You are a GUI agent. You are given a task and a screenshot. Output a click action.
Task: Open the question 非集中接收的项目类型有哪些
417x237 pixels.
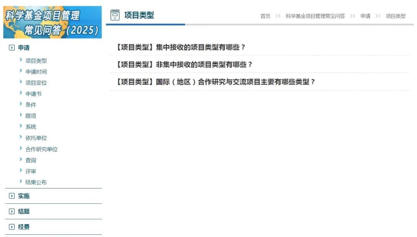click(184, 64)
